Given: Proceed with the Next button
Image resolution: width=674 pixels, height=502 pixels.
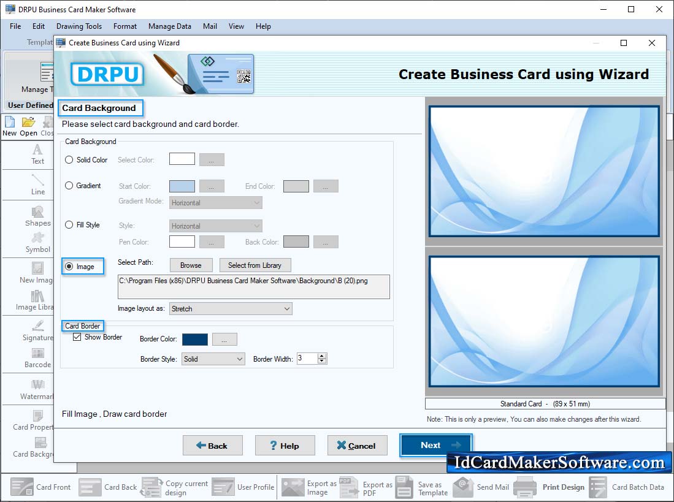Looking at the screenshot, I should [x=436, y=446].
